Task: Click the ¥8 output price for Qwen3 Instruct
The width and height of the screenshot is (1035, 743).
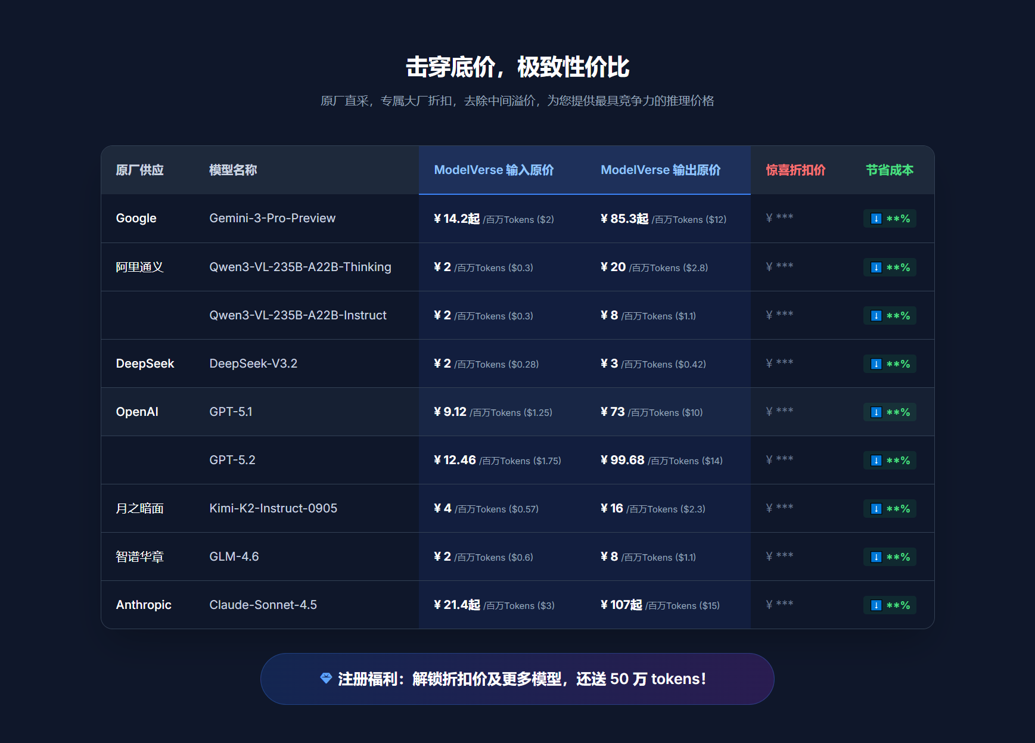Action: click(x=610, y=315)
